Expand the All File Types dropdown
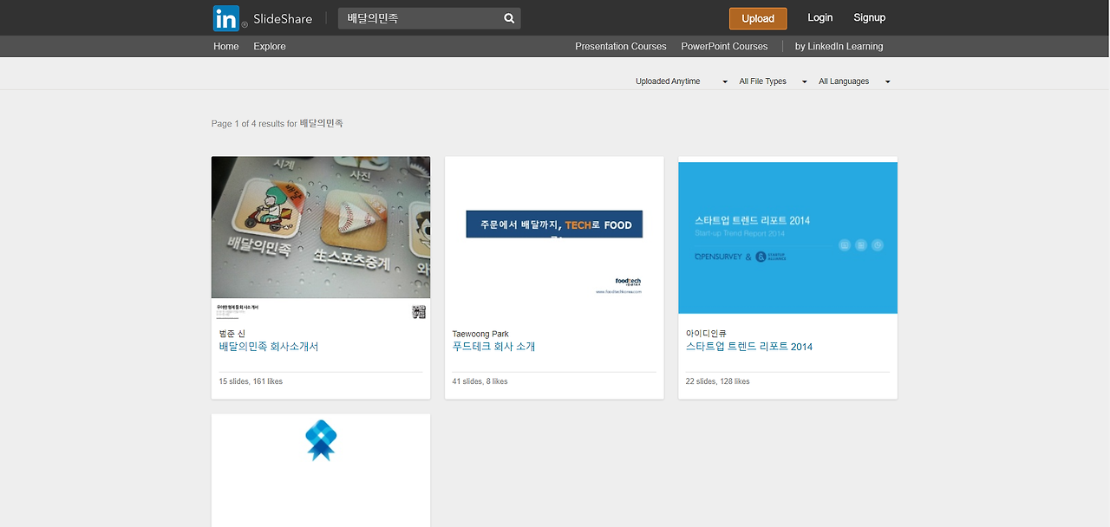The height and width of the screenshot is (527, 1110). [773, 81]
